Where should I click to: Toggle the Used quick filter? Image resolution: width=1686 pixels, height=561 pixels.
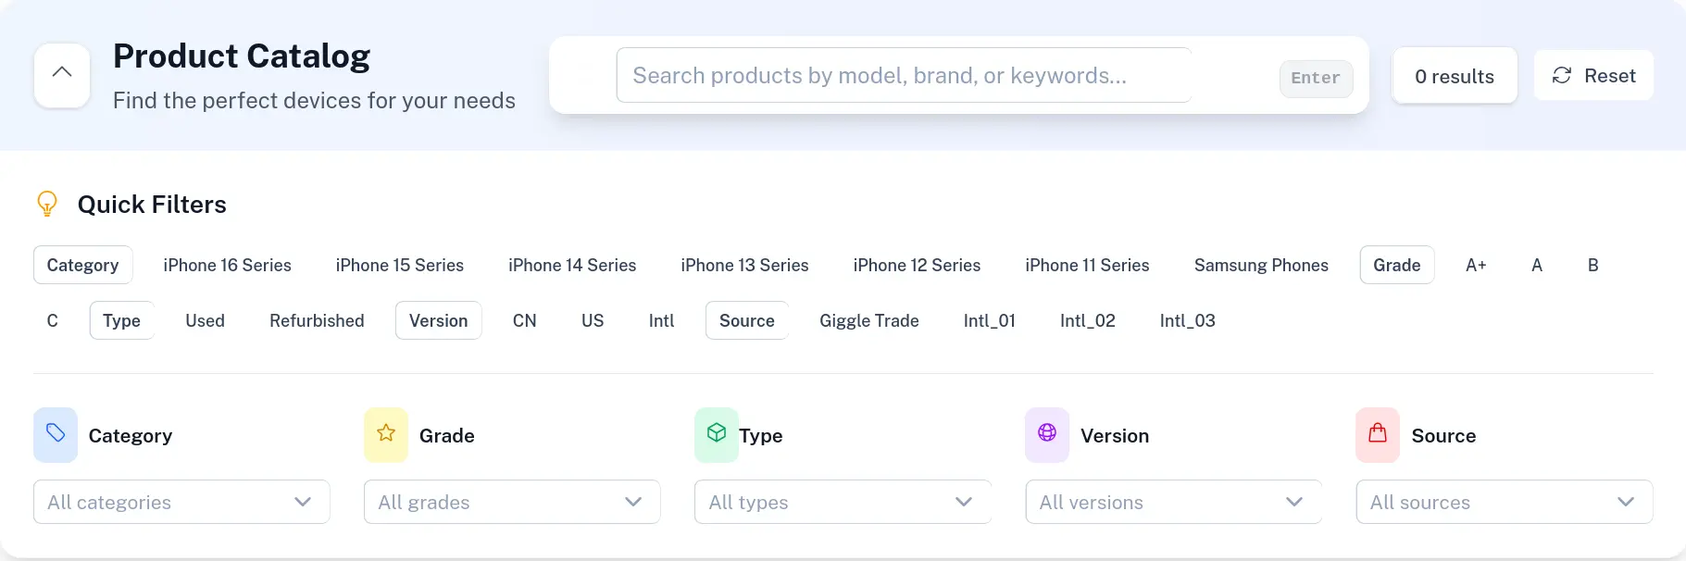[205, 320]
